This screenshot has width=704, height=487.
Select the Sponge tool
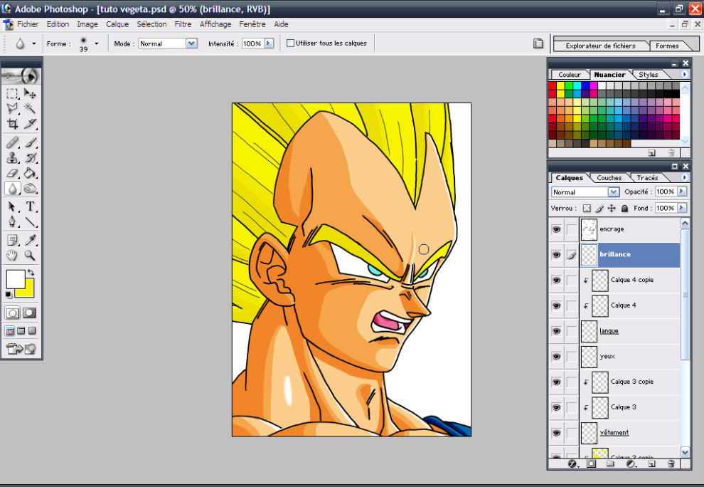pyautogui.click(x=30, y=189)
